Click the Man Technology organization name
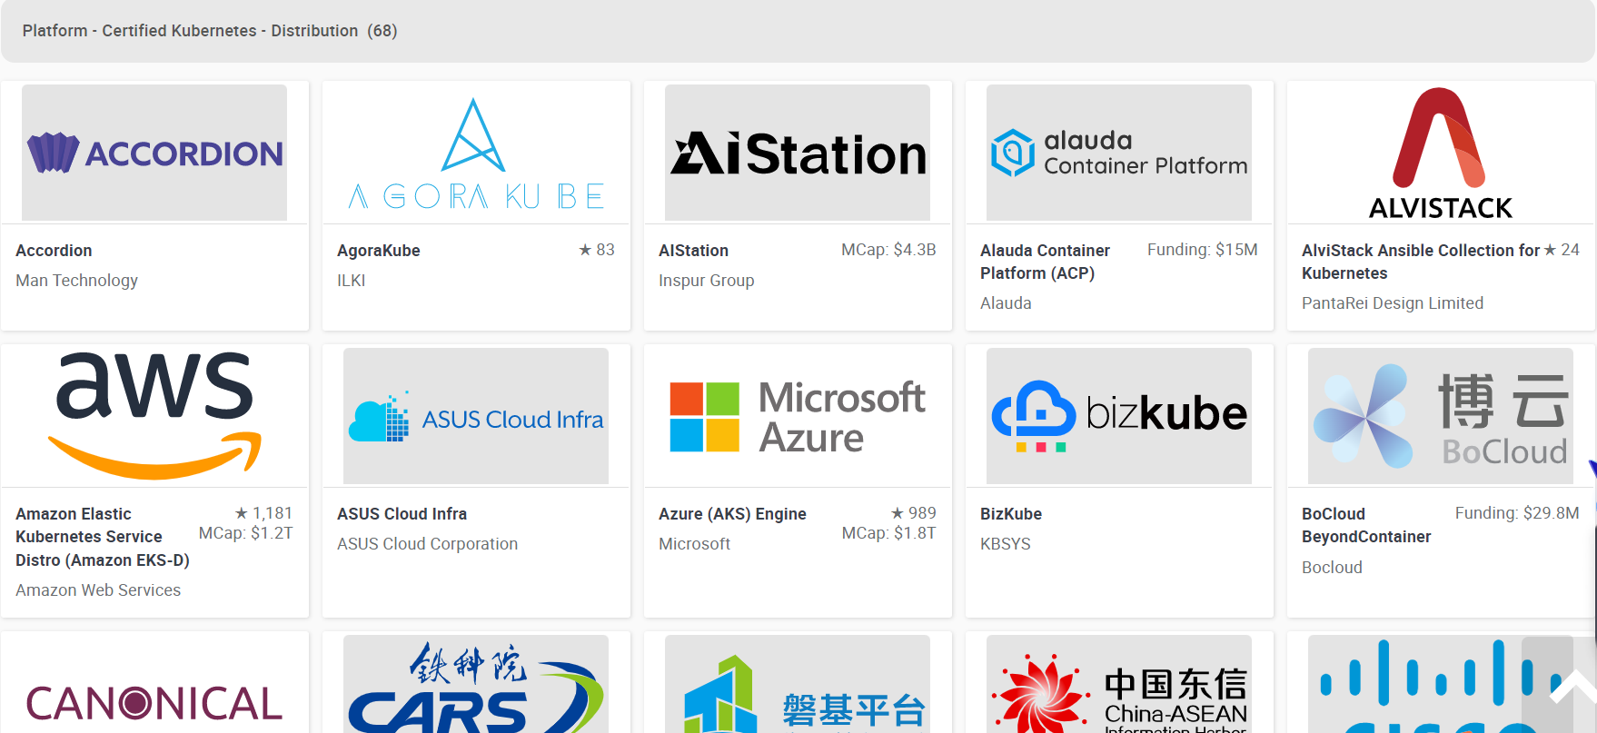Image resolution: width=1597 pixels, height=733 pixels. coord(77,281)
